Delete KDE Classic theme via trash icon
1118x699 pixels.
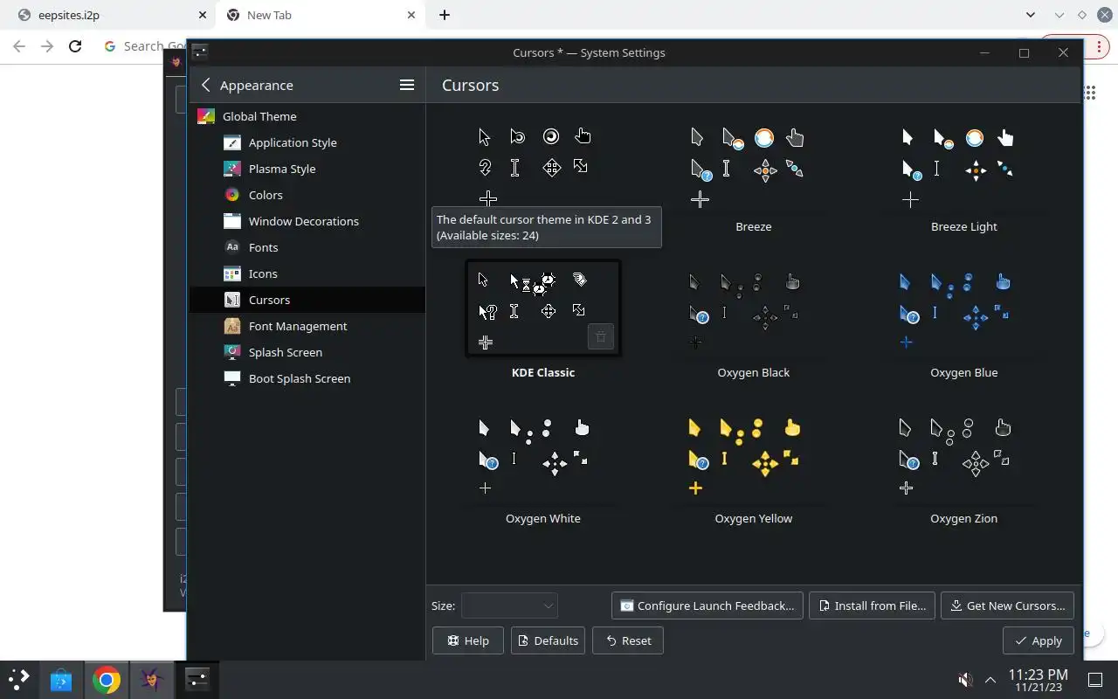click(601, 336)
